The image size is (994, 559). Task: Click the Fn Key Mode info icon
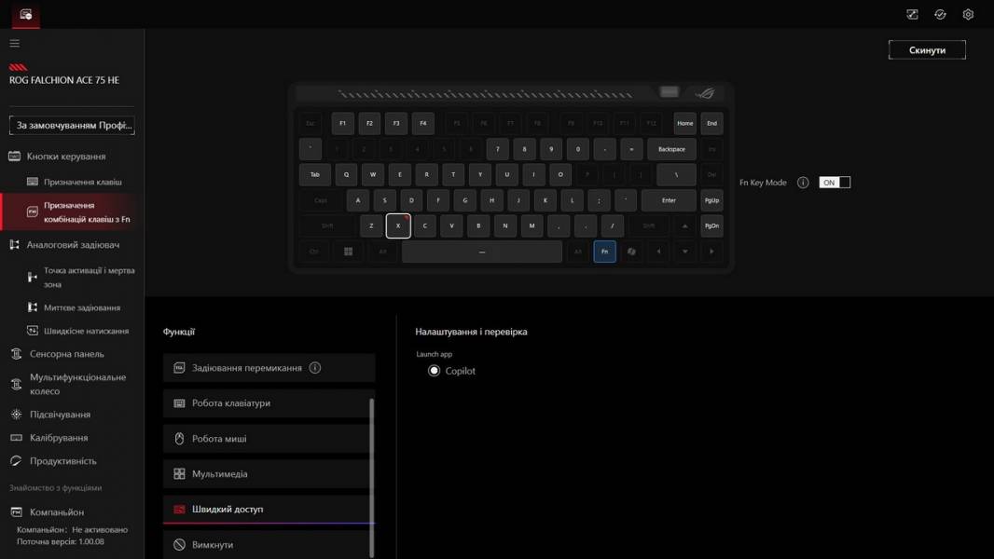(x=803, y=183)
